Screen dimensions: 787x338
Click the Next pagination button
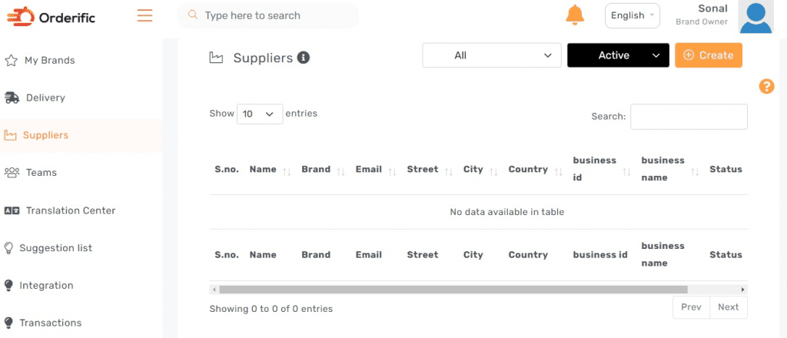(728, 307)
